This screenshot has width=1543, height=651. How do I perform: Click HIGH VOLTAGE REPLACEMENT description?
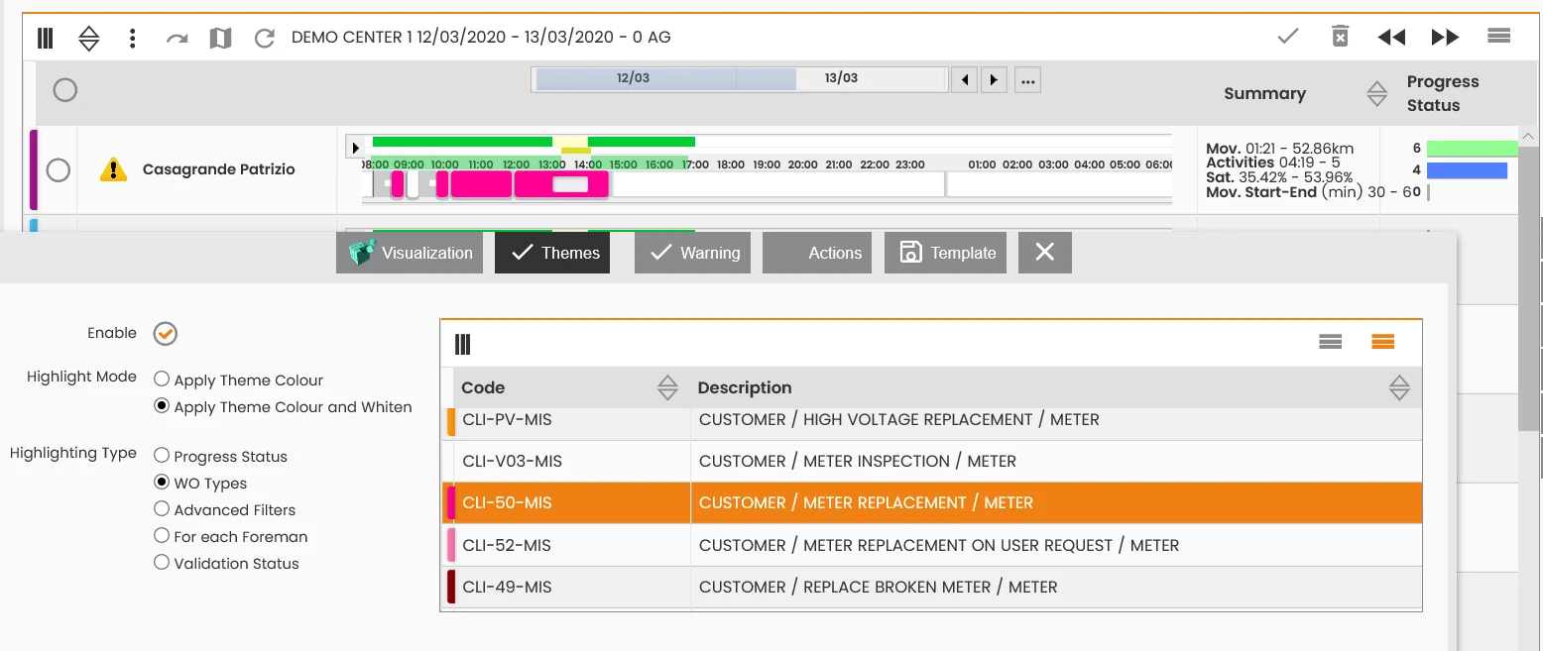pos(898,420)
